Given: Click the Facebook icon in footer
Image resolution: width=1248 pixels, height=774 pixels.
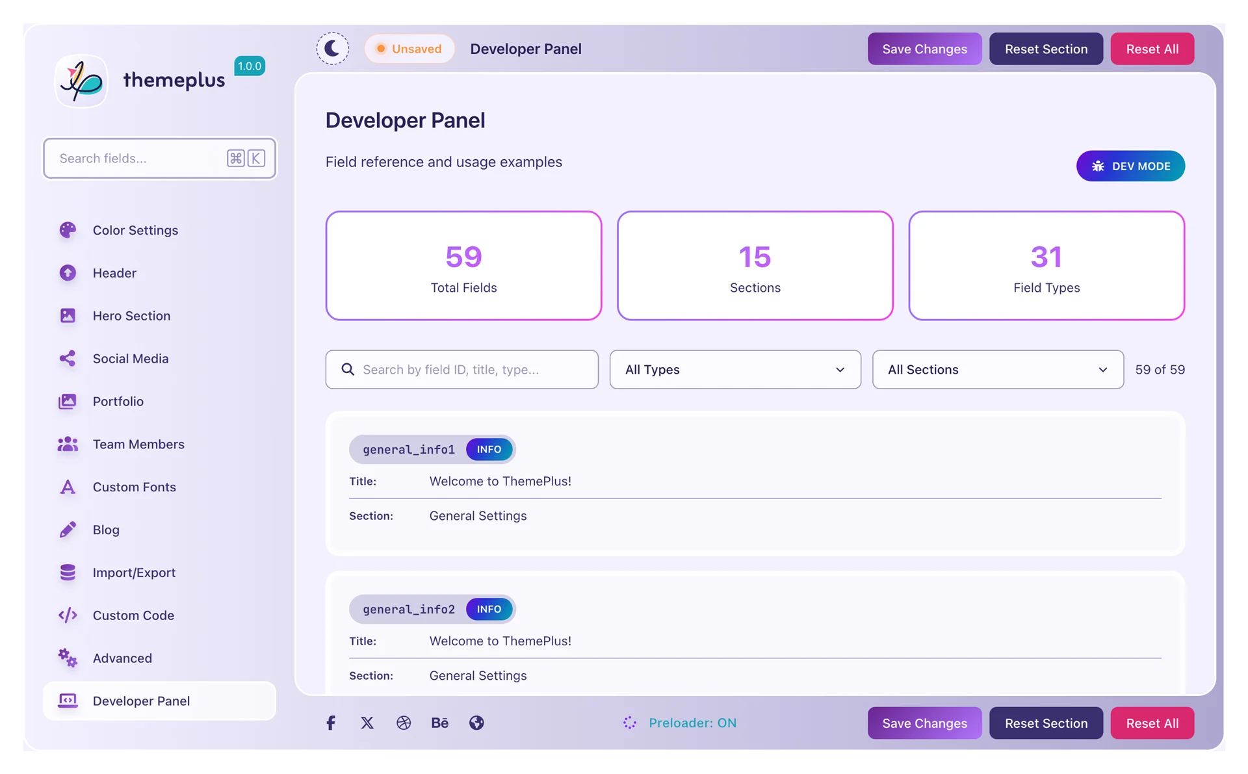Looking at the screenshot, I should pyautogui.click(x=330, y=723).
